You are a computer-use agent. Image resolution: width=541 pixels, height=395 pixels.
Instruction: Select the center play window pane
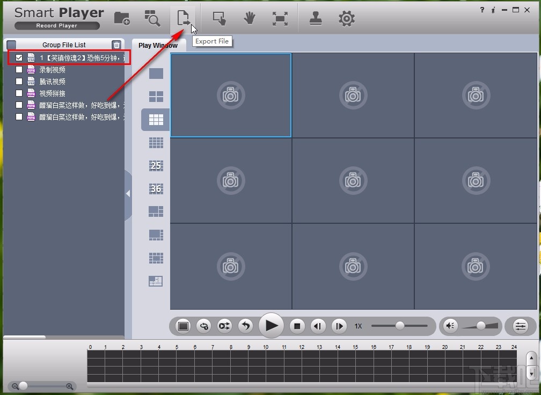pyautogui.click(x=353, y=180)
